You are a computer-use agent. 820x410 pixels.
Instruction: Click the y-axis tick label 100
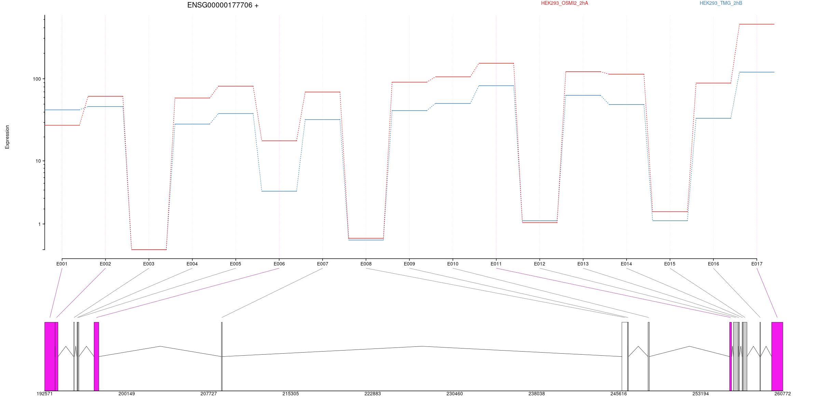click(37, 79)
